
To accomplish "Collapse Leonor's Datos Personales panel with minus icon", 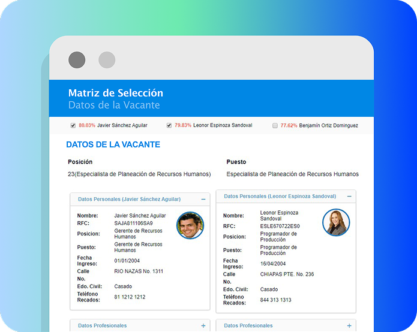I will (x=349, y=197).
